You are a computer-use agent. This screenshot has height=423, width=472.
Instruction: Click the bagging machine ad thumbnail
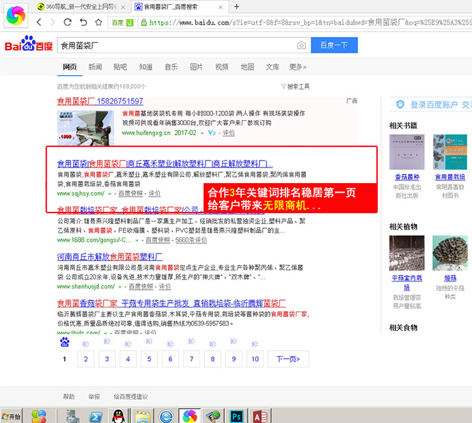pos(85,128)
